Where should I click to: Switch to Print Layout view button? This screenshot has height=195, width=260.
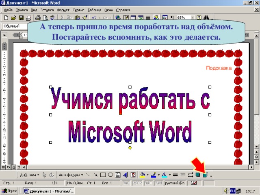[13, 167]
